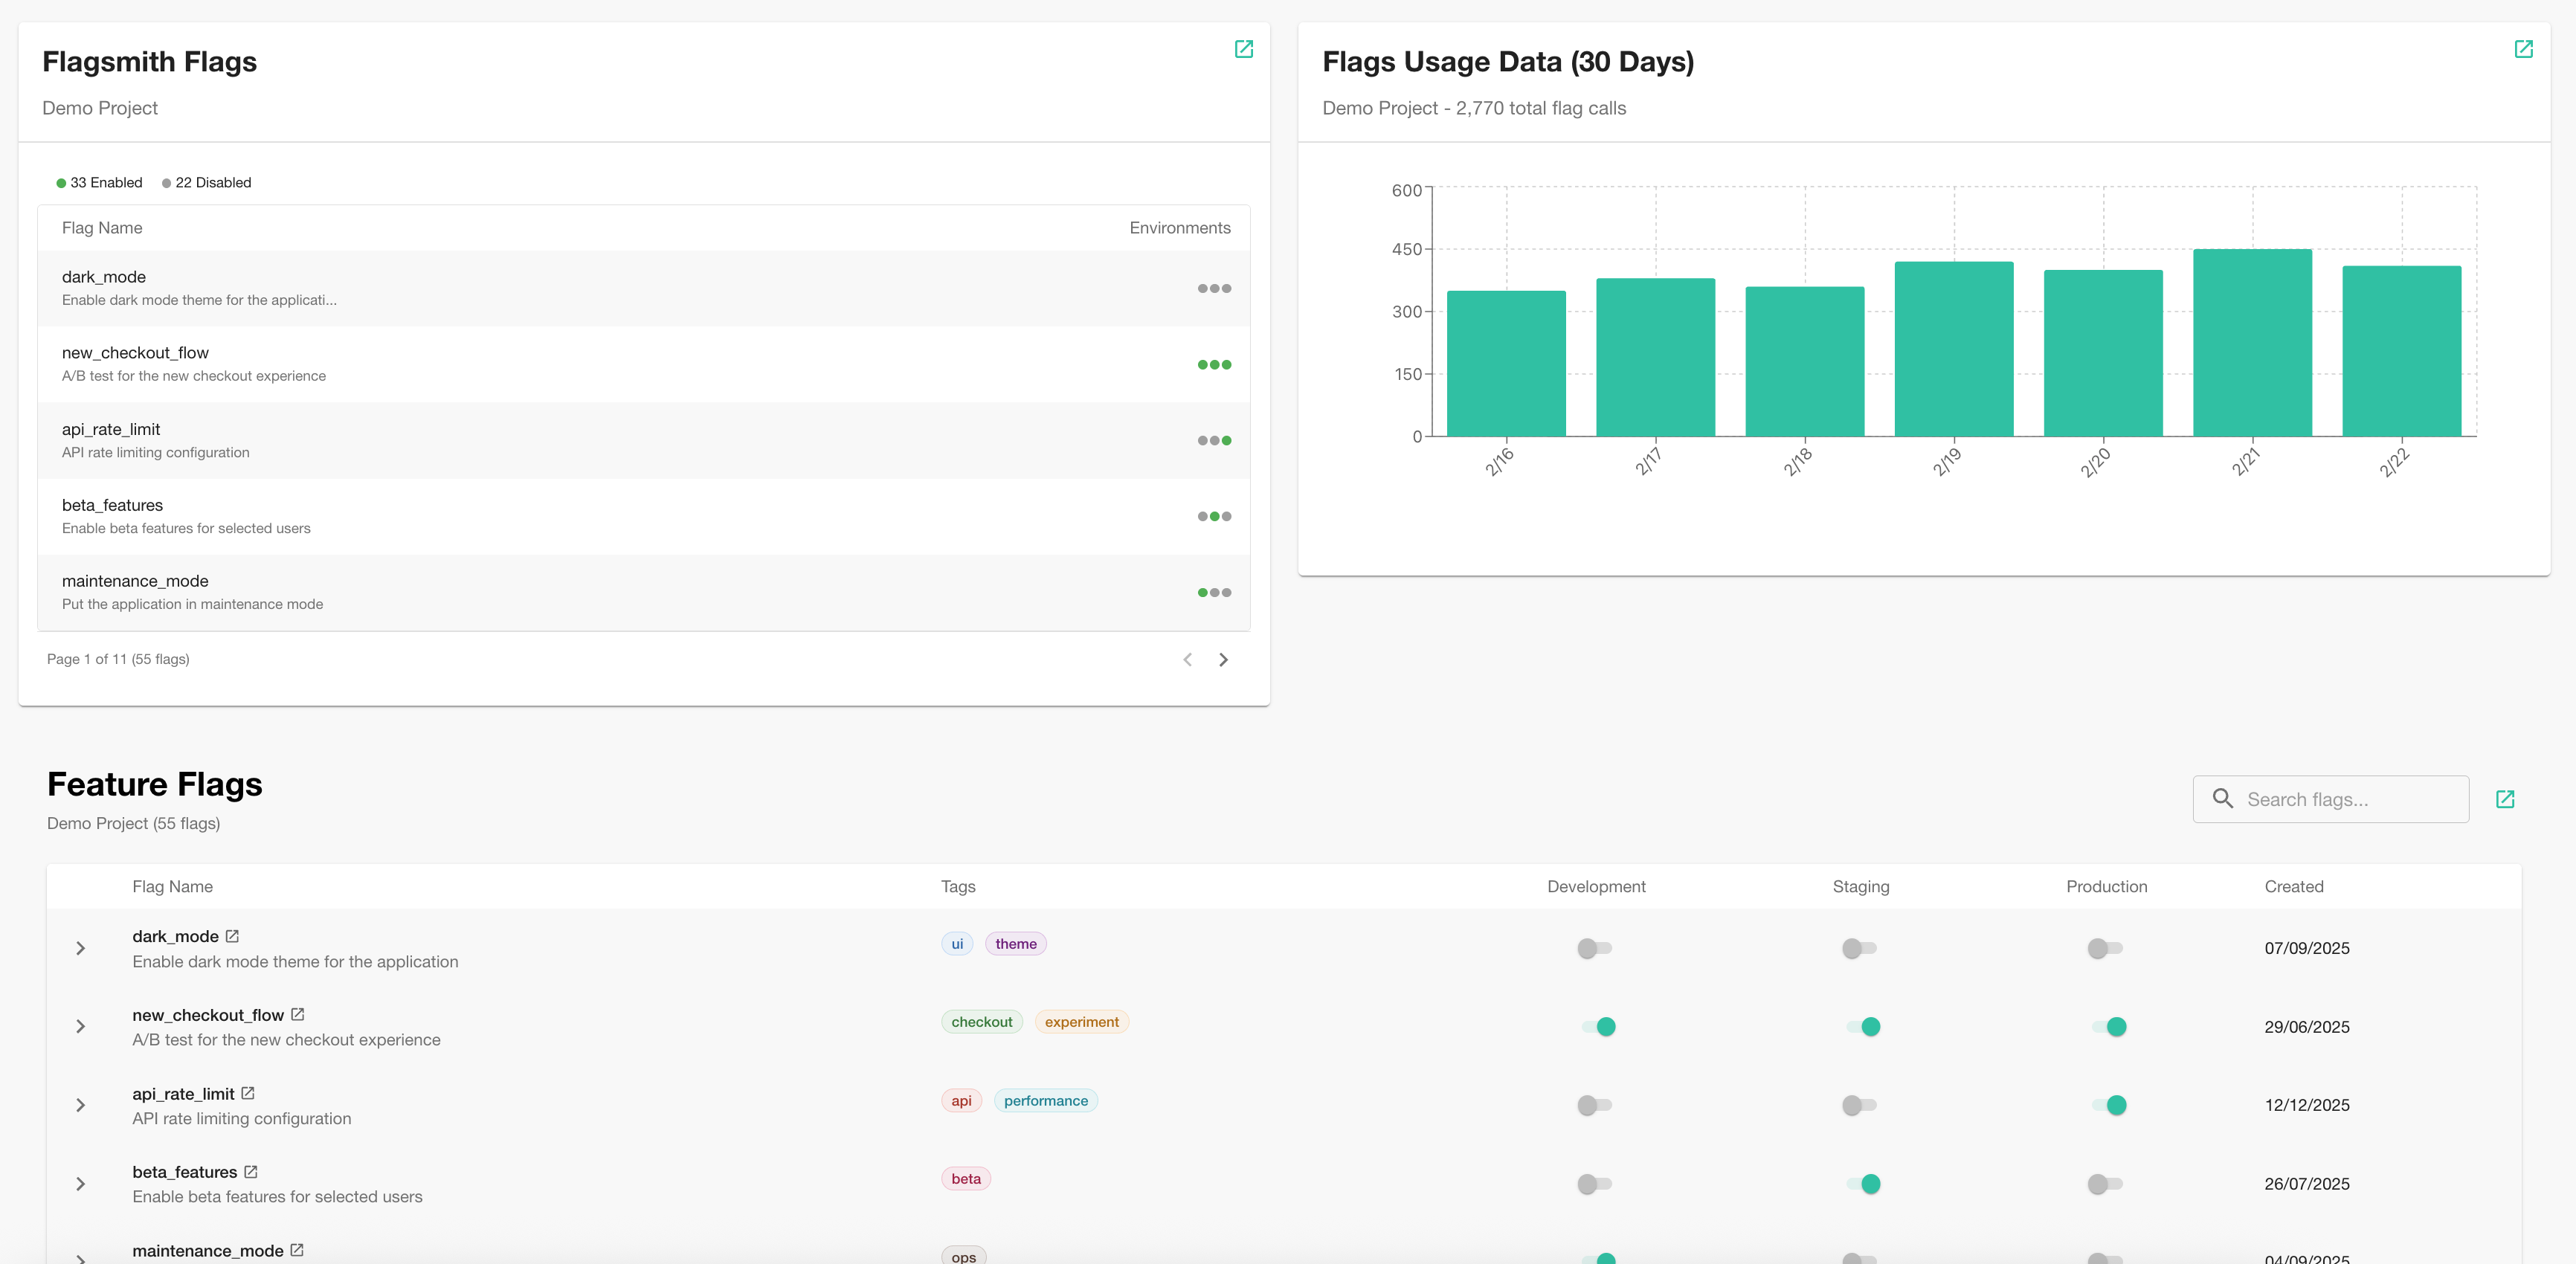Image resolution: width=2576 pixels, height=1264 pixels.
Task: Enable dark_mode in Development
Action: pyautogui.click(x=1594, y=949)
